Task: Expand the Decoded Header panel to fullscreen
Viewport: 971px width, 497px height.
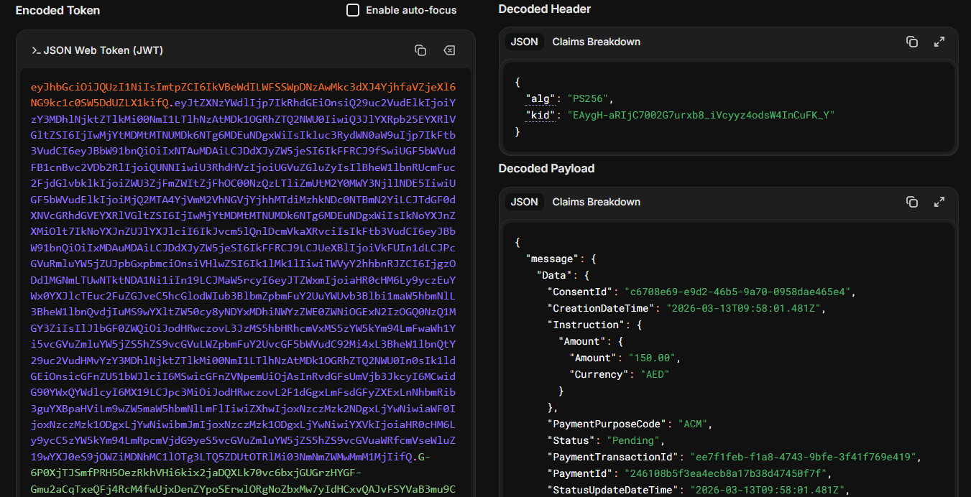Action: pos(939,42)
